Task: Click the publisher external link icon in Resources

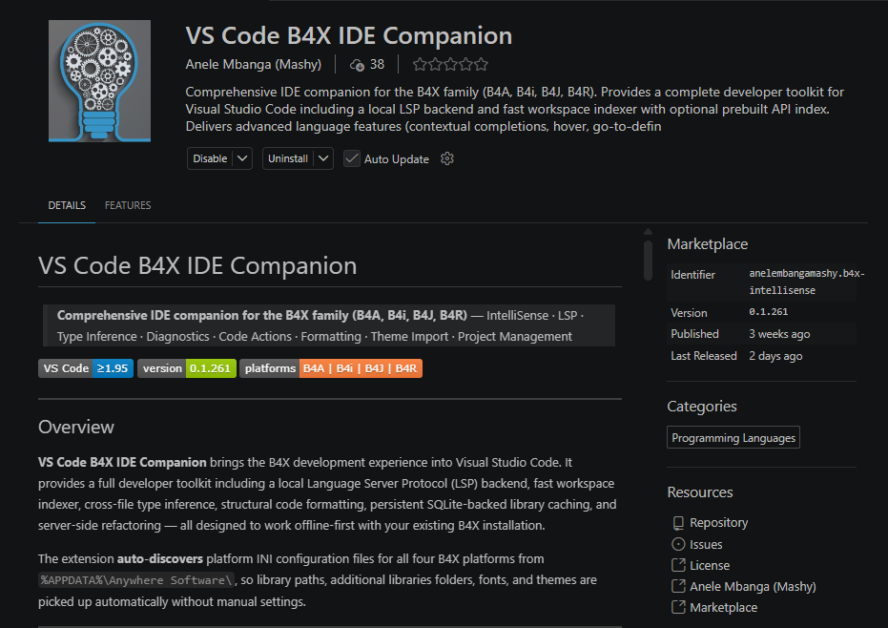Action: [678, 586]
